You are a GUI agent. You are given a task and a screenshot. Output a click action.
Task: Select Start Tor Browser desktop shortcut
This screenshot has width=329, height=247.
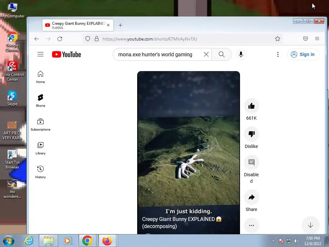[x=13, y=160]
